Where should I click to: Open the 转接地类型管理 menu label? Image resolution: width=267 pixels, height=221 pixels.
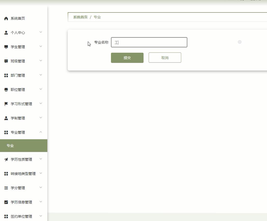[23, 173]
